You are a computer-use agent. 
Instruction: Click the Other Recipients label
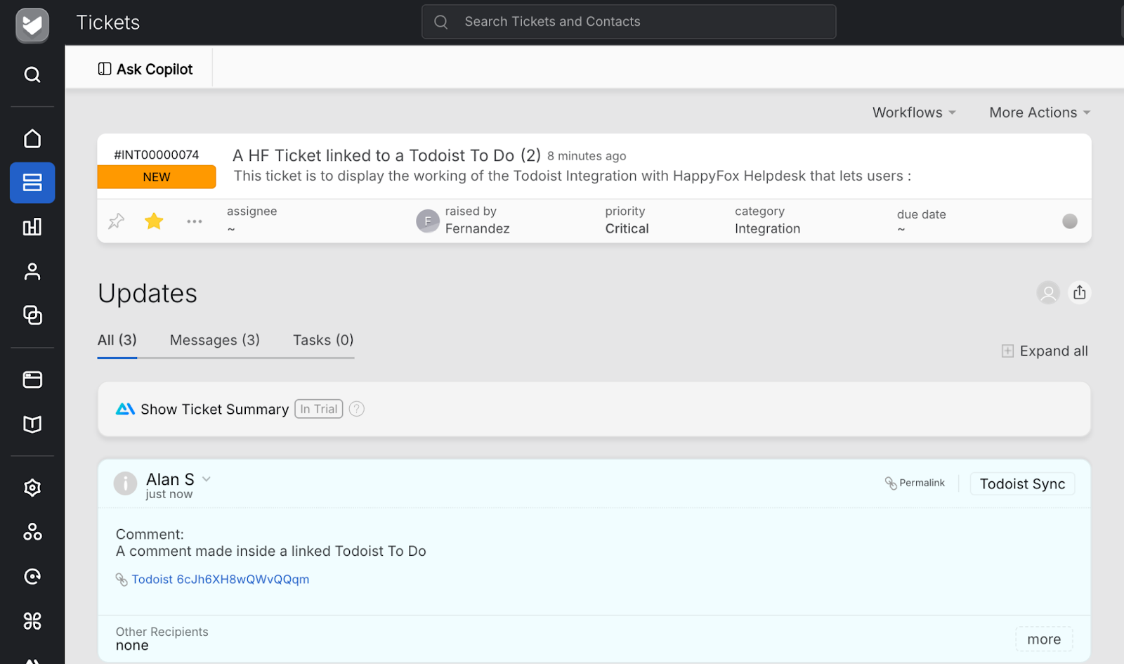(162, 632)
